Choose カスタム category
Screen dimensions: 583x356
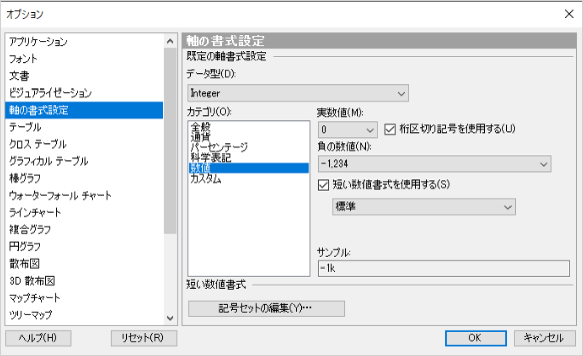(x=248, y=179)
